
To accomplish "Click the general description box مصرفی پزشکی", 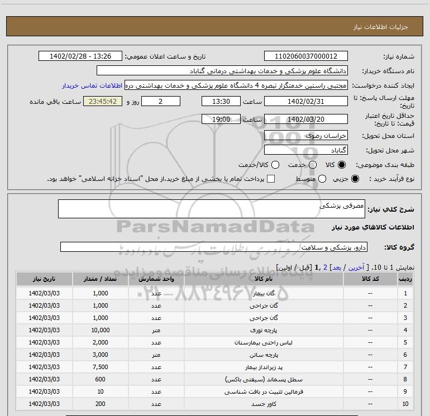I will point(212,209).
